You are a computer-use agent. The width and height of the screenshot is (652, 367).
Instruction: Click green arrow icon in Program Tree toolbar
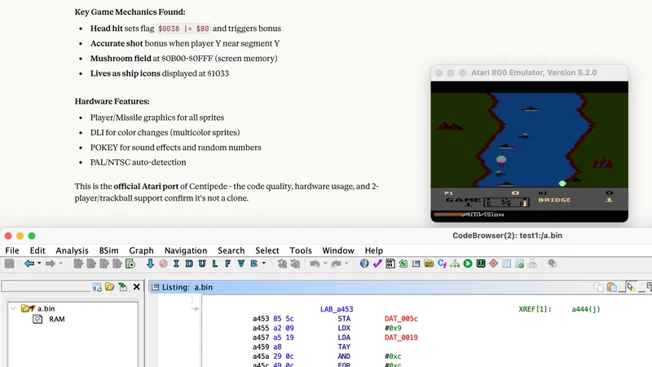point(123,287)
